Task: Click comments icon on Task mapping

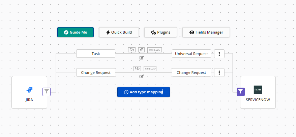Action: [132, 50]
